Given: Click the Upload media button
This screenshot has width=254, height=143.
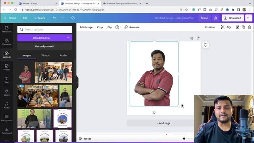Looking at the screenshot, I should click(x=41, y=38).
